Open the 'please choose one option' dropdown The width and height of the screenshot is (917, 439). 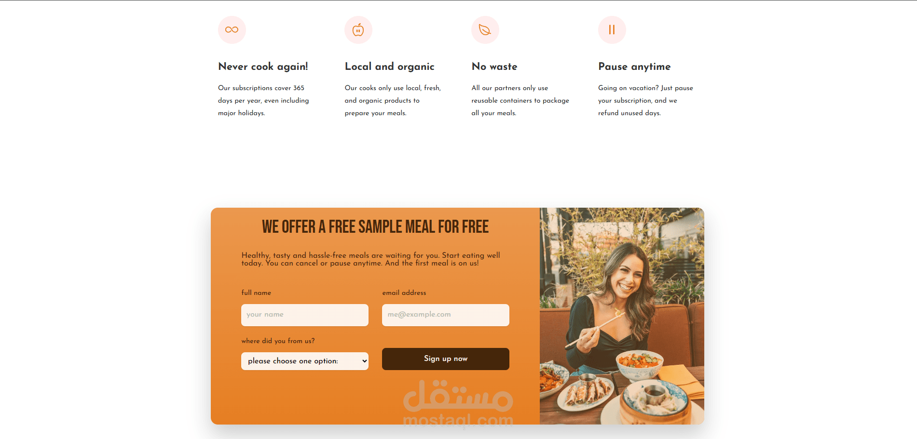[305, 361]
